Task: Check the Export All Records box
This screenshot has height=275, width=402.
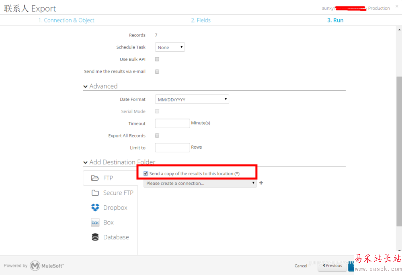Action: point(157,135)
